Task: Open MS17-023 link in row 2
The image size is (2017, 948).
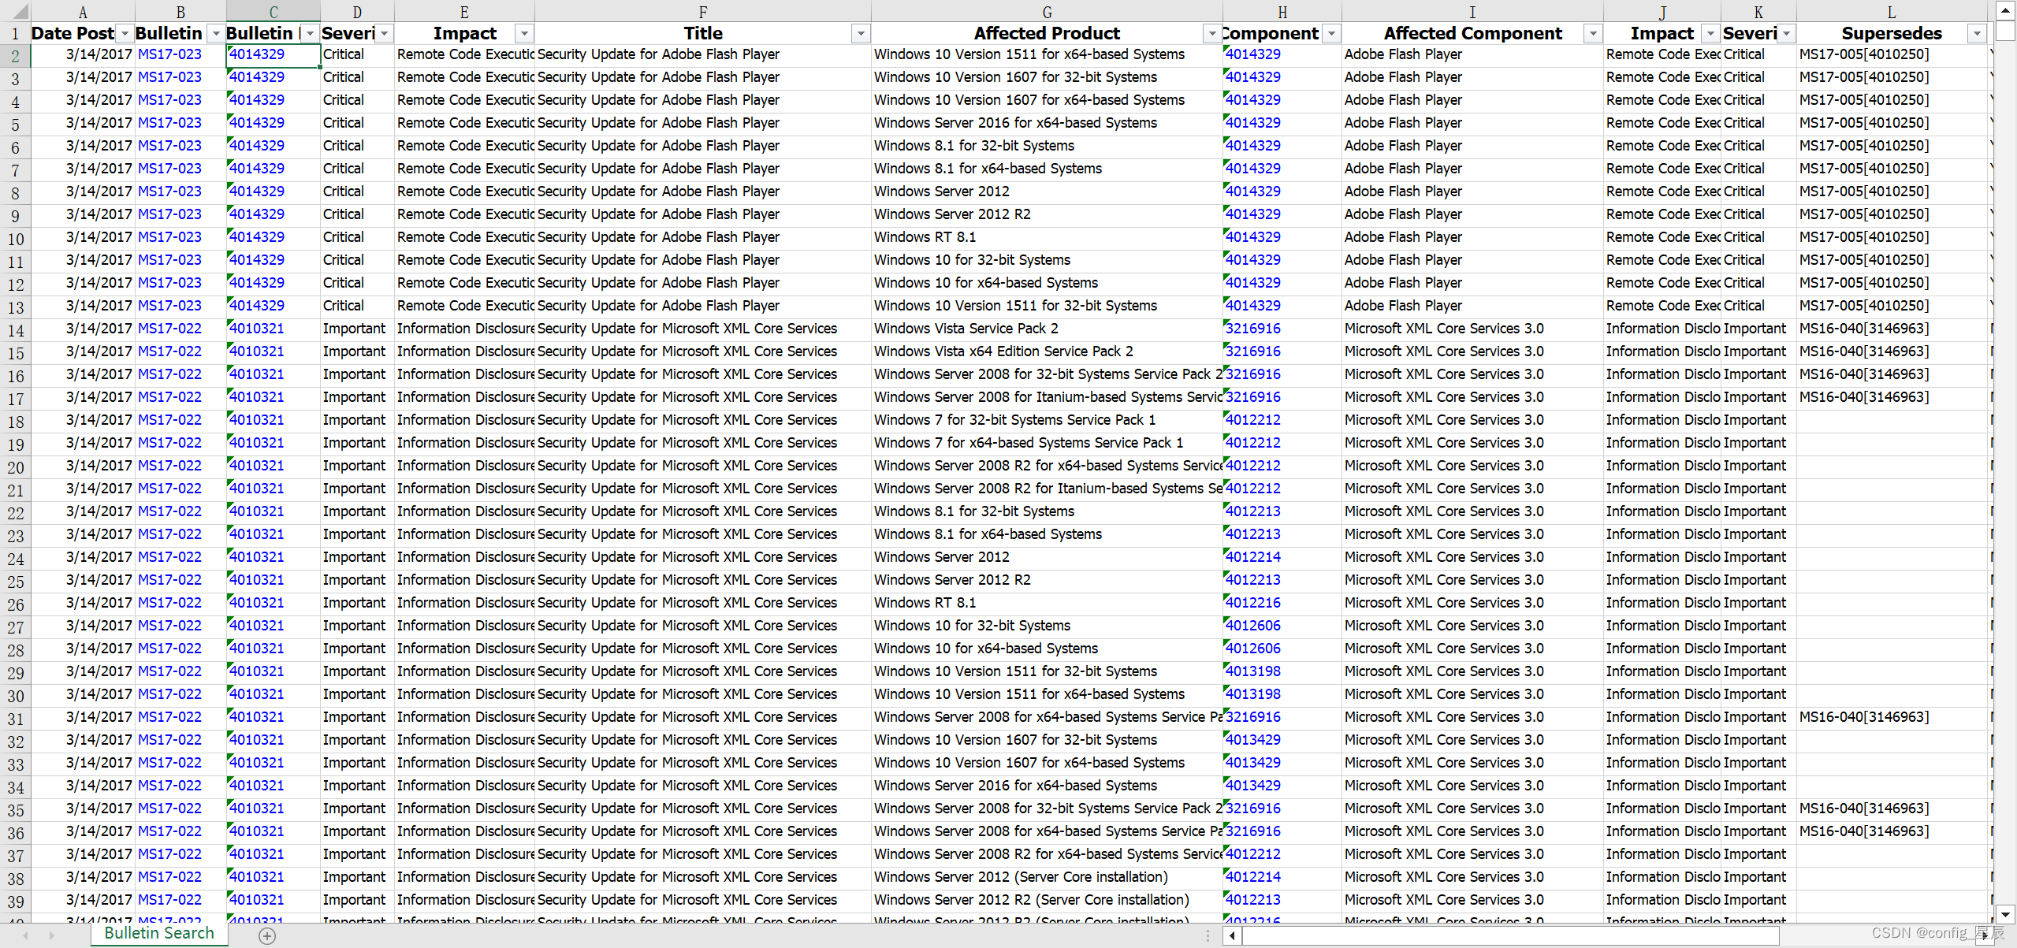Action: pyautogui.click(x=169, y=54)
